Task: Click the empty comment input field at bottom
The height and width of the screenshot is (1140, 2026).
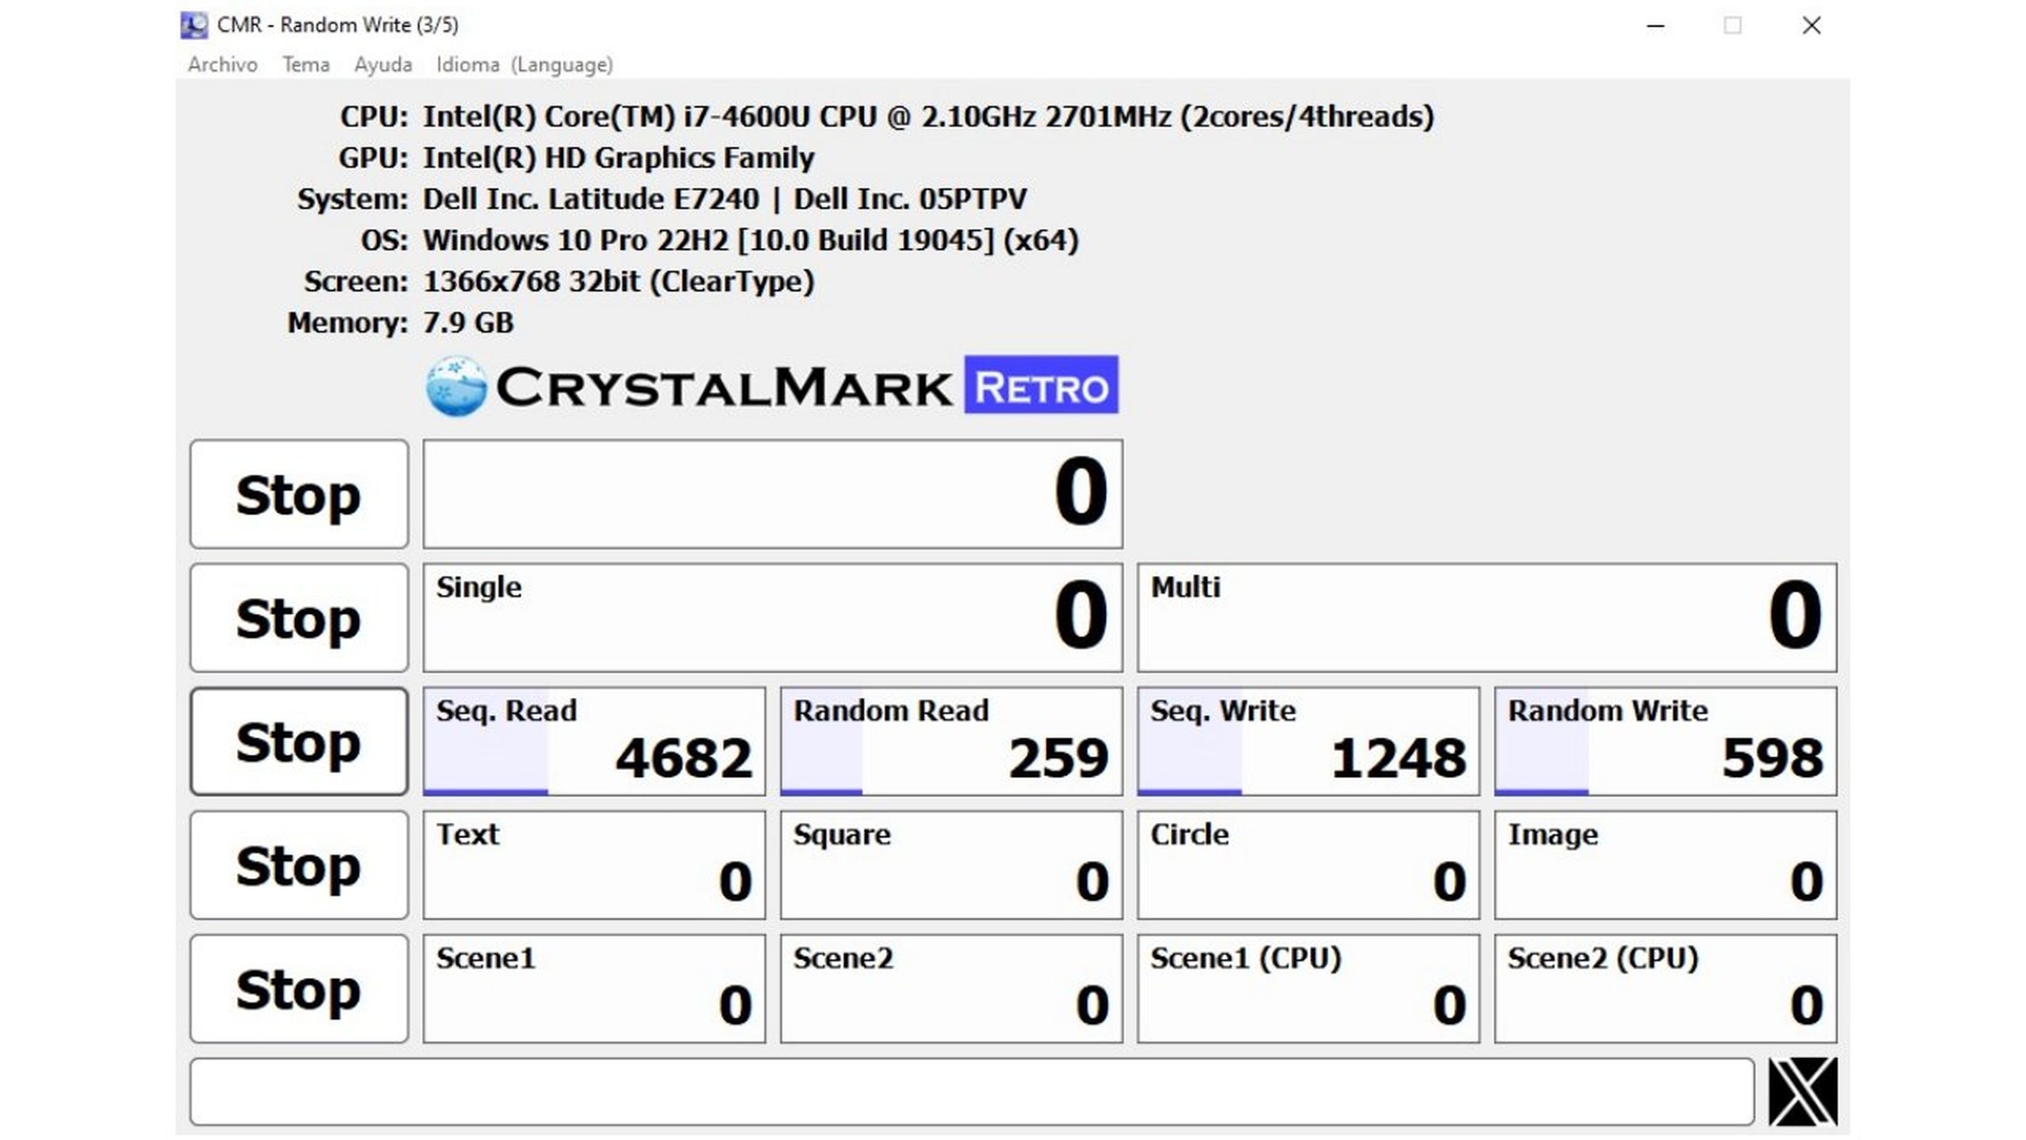Action: point(972,1091)
